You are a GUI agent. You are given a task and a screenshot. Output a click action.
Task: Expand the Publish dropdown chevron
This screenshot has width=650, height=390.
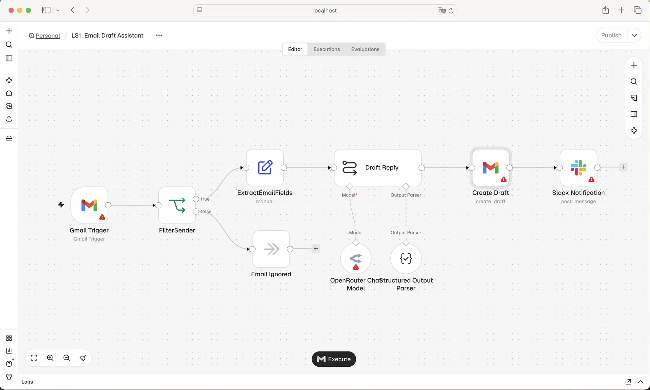tap(634, 35)
